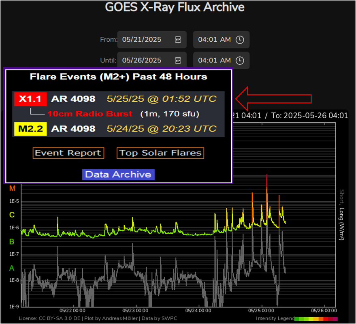Edit the From time 04:01 AM field
356x324 pixels.
(x=222, y=40)
